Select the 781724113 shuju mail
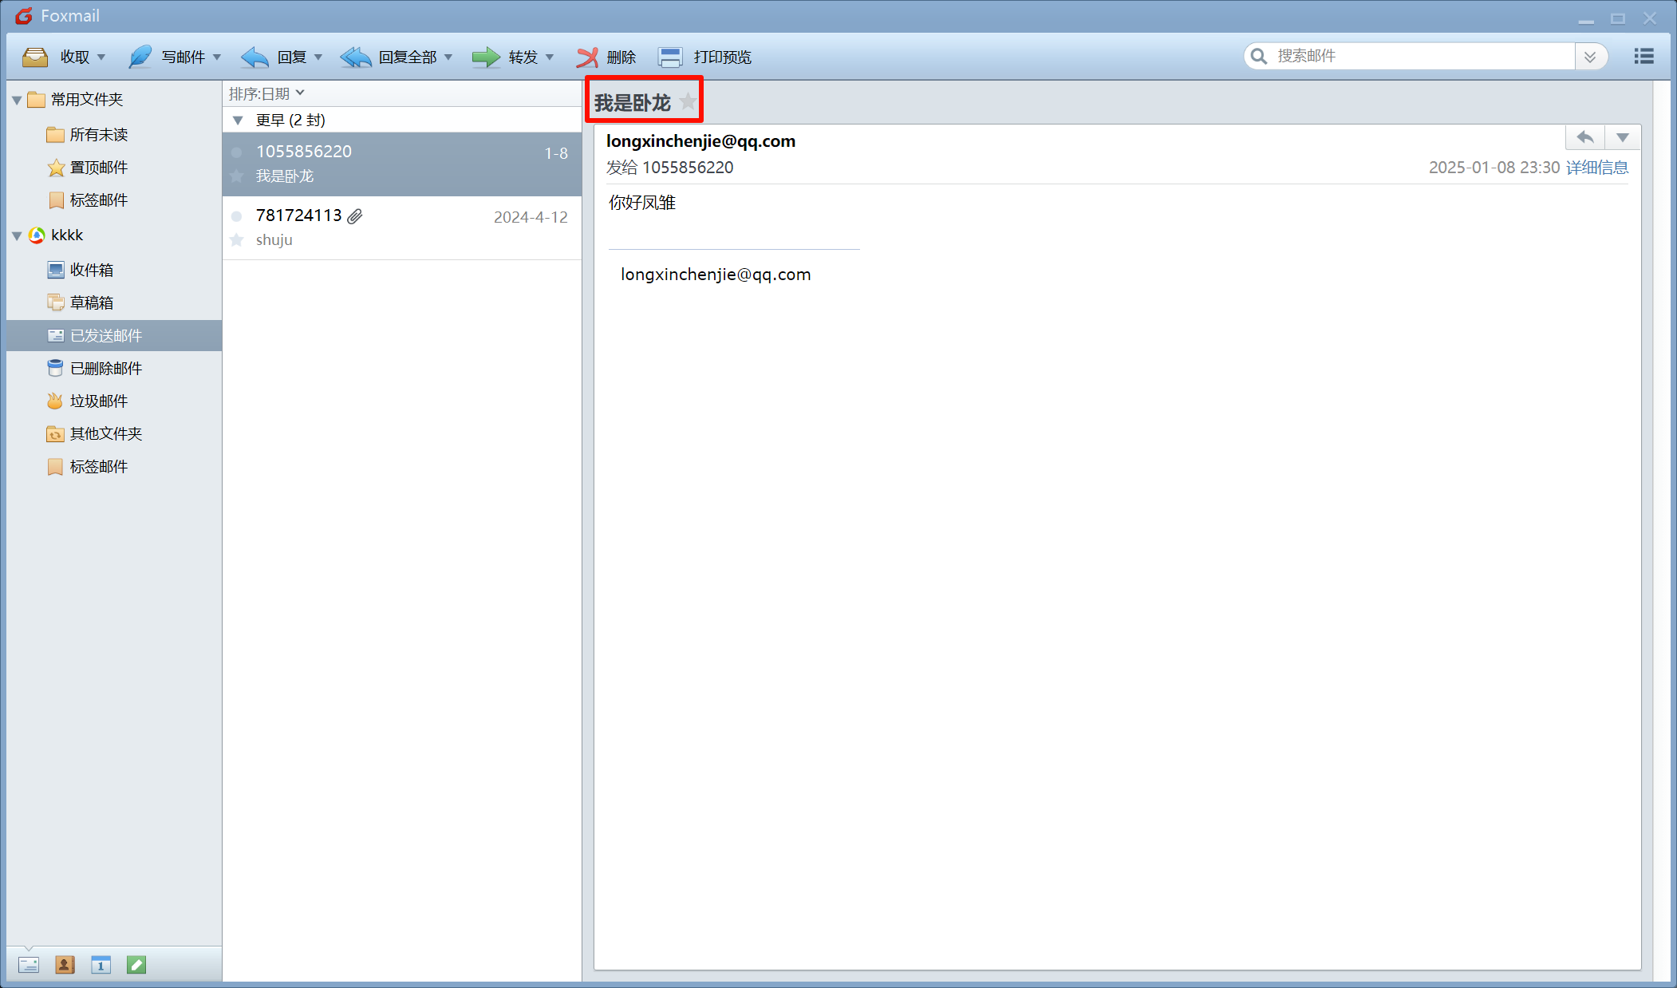This screenshot has height=988, width=1677. [x=402, y=227]
